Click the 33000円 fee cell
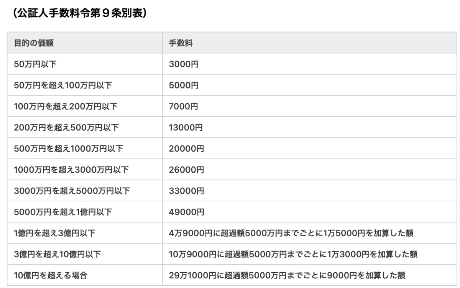The width and height of the screenshot is (460, 288). [x=186, y=190]
